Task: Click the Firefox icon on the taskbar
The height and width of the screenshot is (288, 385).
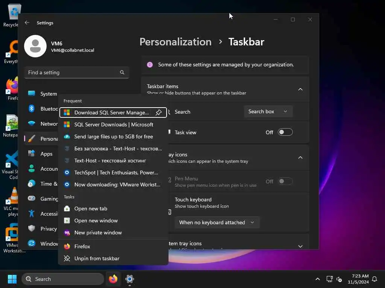Action: click(113, 279)
